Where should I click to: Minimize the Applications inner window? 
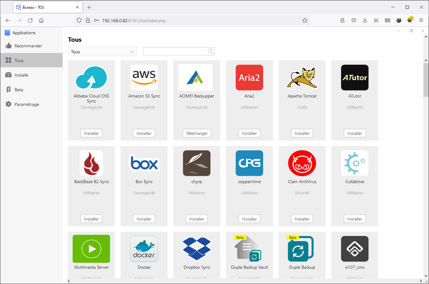[399, 31]
